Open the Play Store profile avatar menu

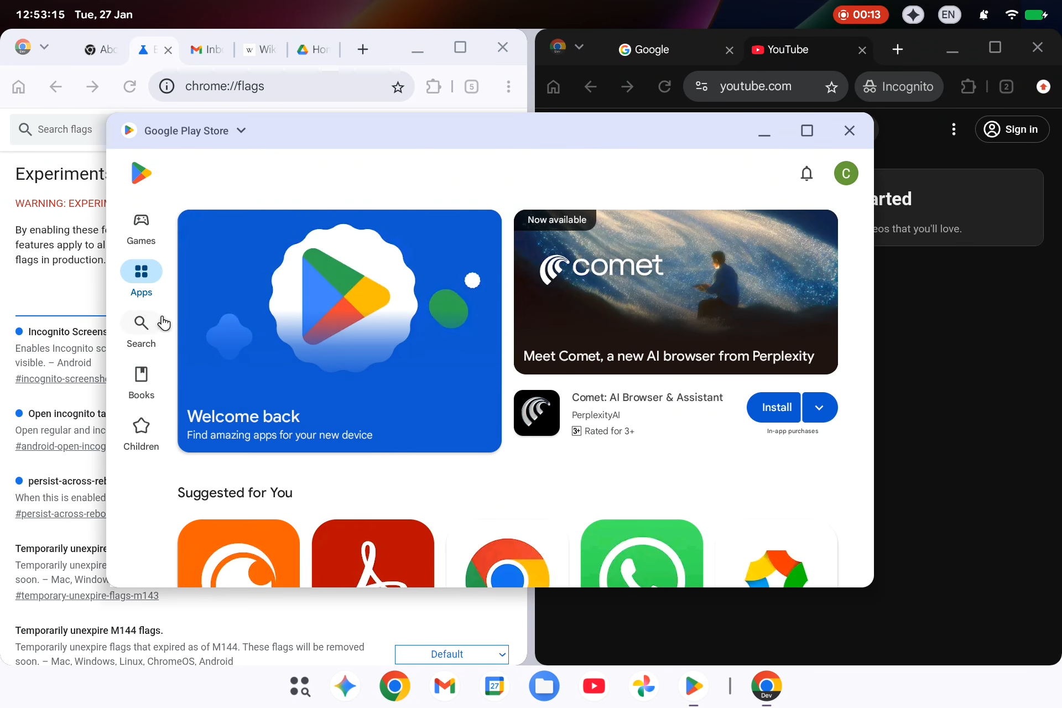coord(846,173)
